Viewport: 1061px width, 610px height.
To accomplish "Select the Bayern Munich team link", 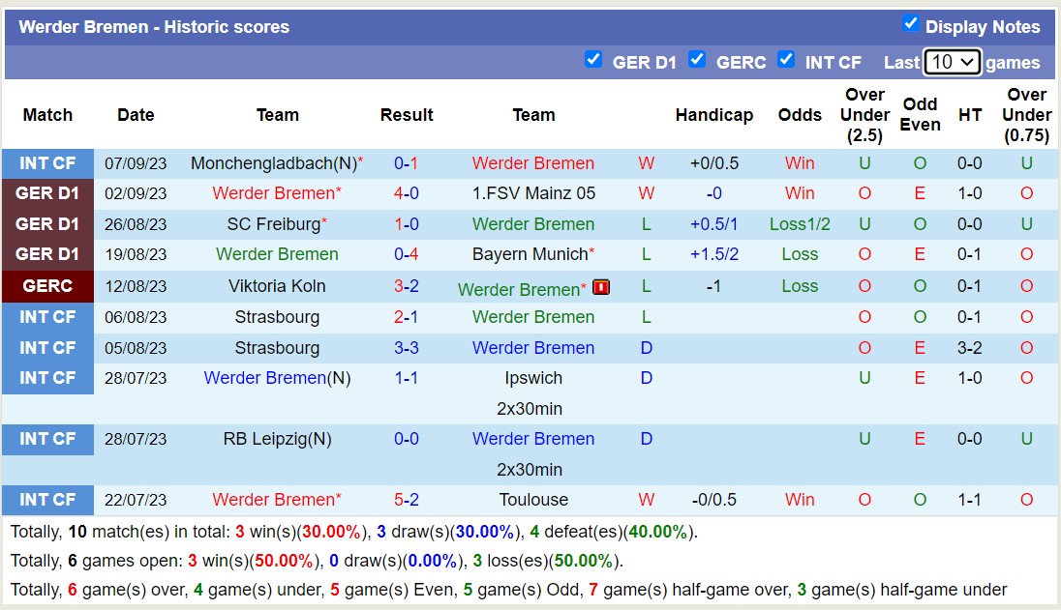I will [x=530, y=254].
